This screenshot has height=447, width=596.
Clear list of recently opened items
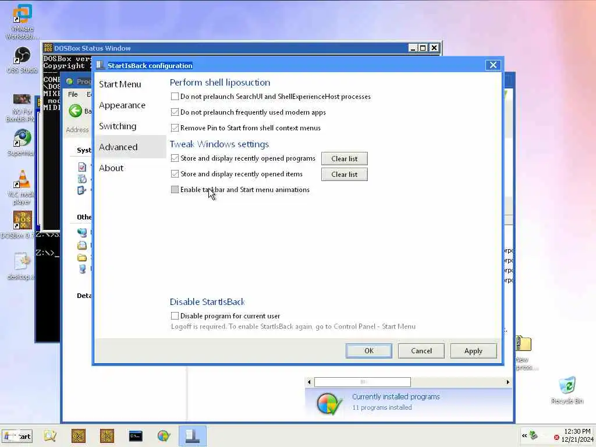345,175
